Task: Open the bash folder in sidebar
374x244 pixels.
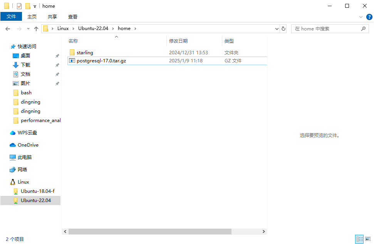Action: point(26,93)
